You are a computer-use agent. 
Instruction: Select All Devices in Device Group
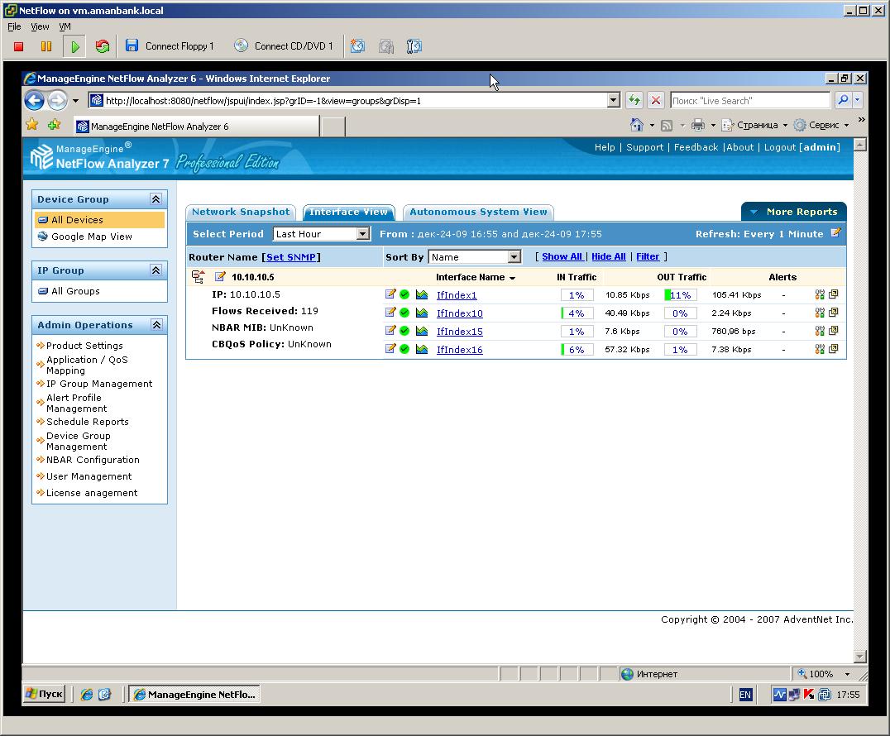click(x=99, y=220)
